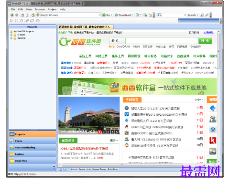Open the File menu
The height and width of the screenshot is (185, 228).
coord(13,9)
